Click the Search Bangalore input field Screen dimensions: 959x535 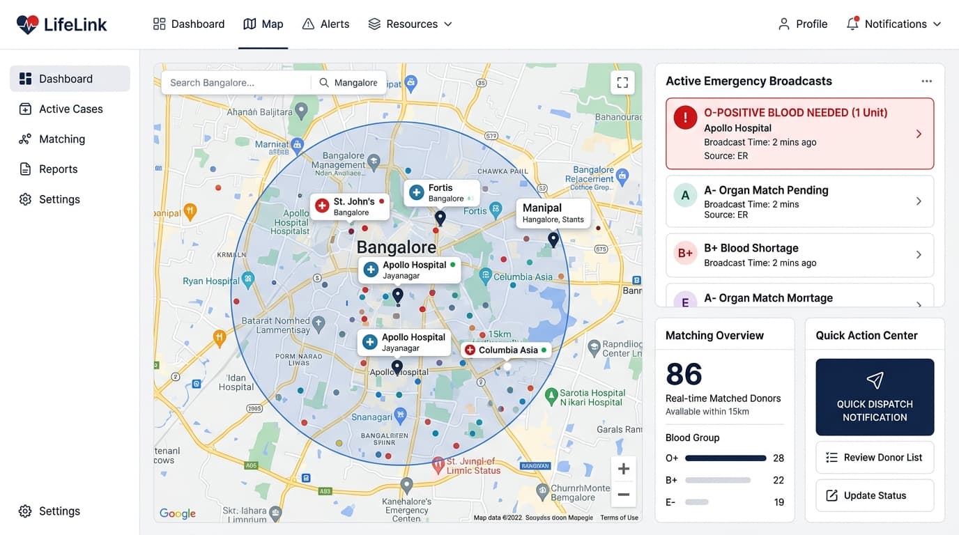[236, 82]
